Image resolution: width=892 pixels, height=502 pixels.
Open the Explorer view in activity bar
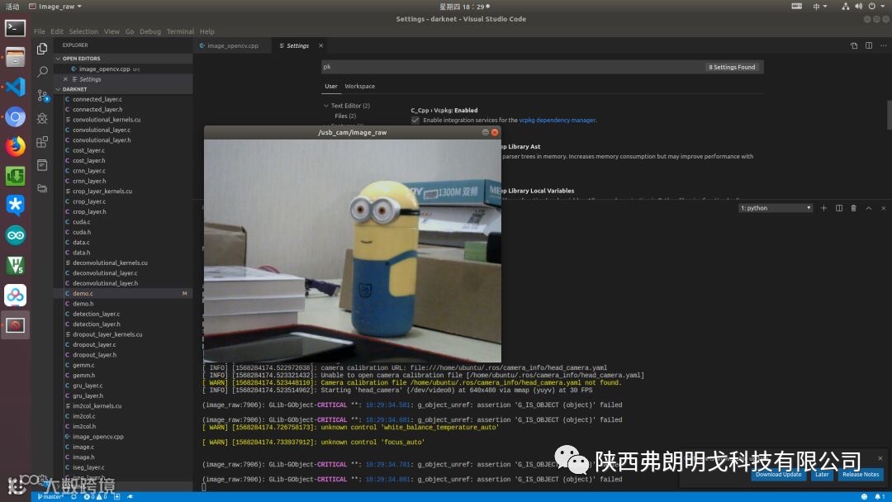(42, 49)
